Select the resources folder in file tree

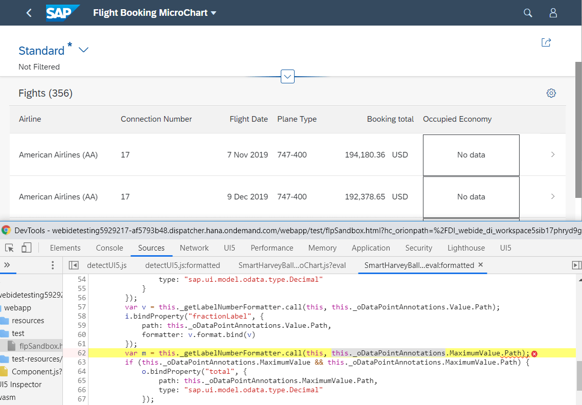(28, 321)
